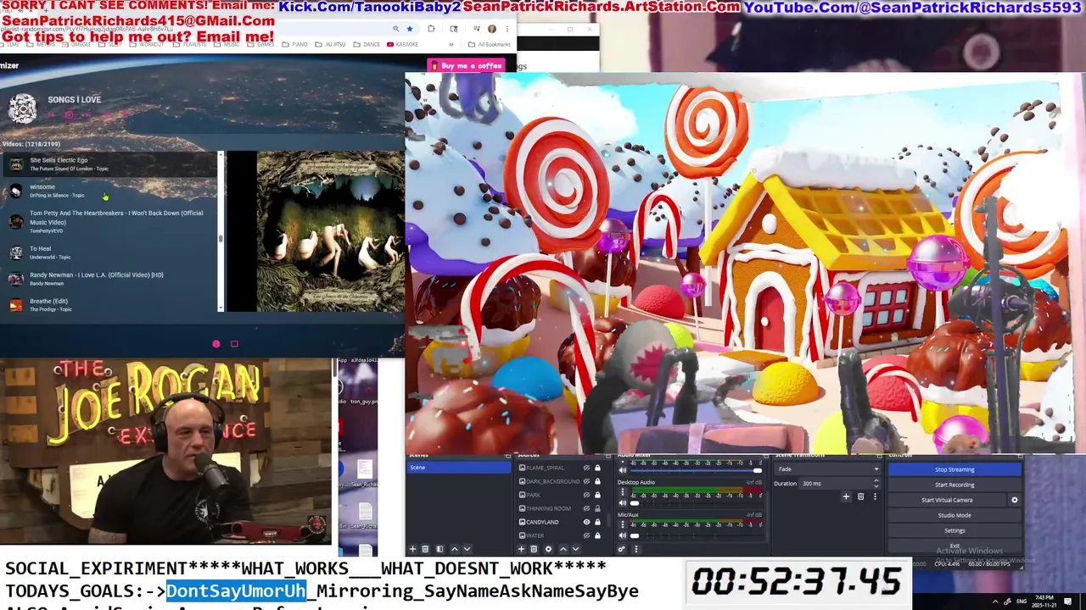This screenshot has height=610, width=1086.
Task: Open Fade transition dropdown
Action: pos(828,469)
